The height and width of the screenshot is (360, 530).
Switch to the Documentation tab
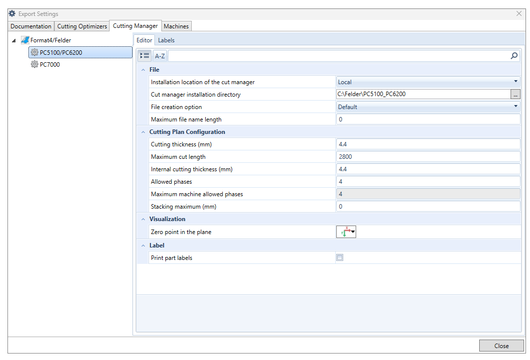click(x=31, y=26)
